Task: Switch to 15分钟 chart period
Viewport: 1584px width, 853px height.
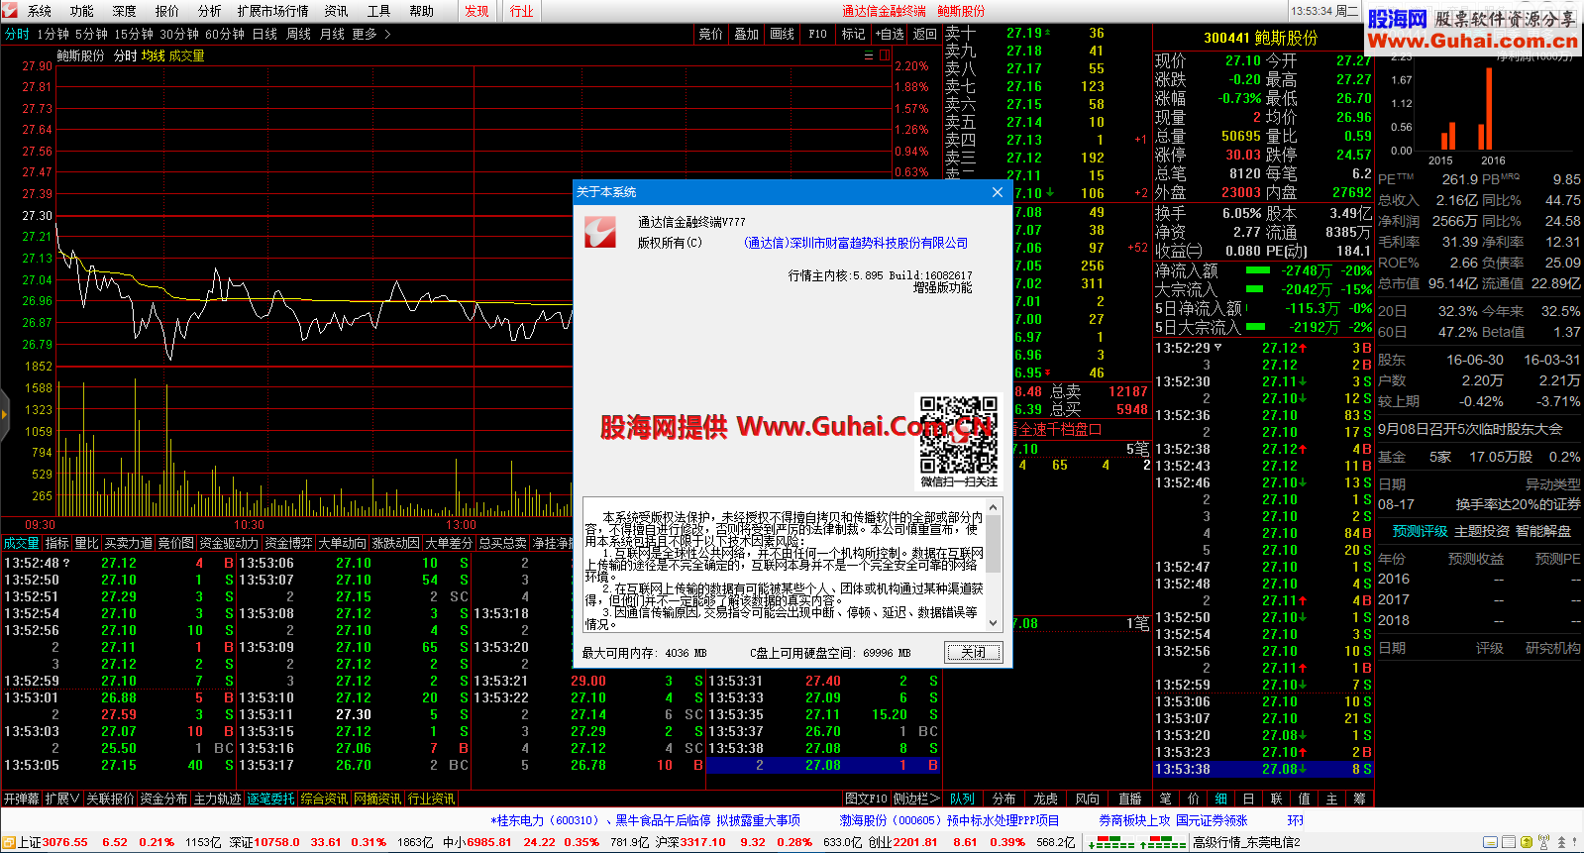Action: coord(134,34)
